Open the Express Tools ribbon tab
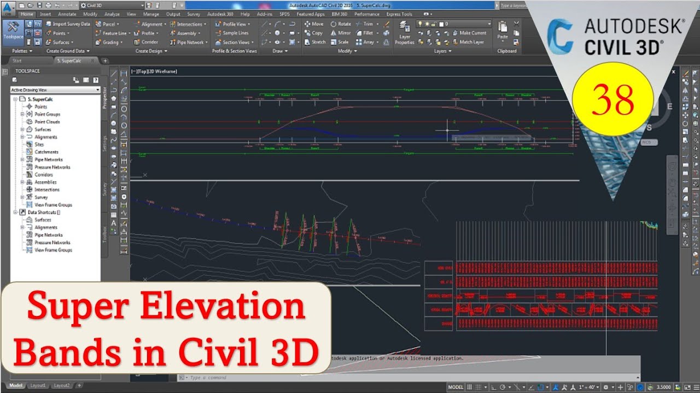 pyautogui.click(x=399, y=14)
